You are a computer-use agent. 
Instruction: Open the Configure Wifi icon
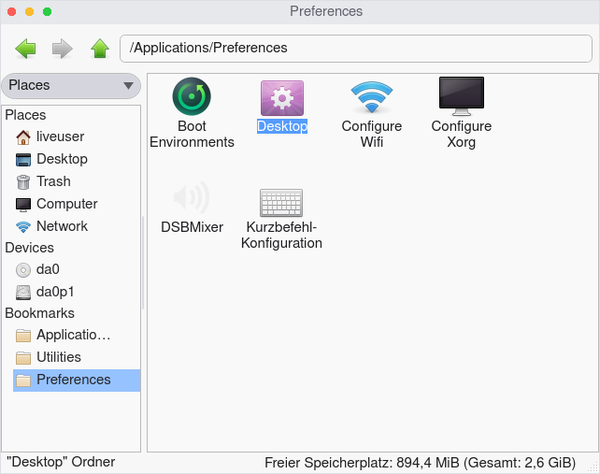[x=372, y=97]
